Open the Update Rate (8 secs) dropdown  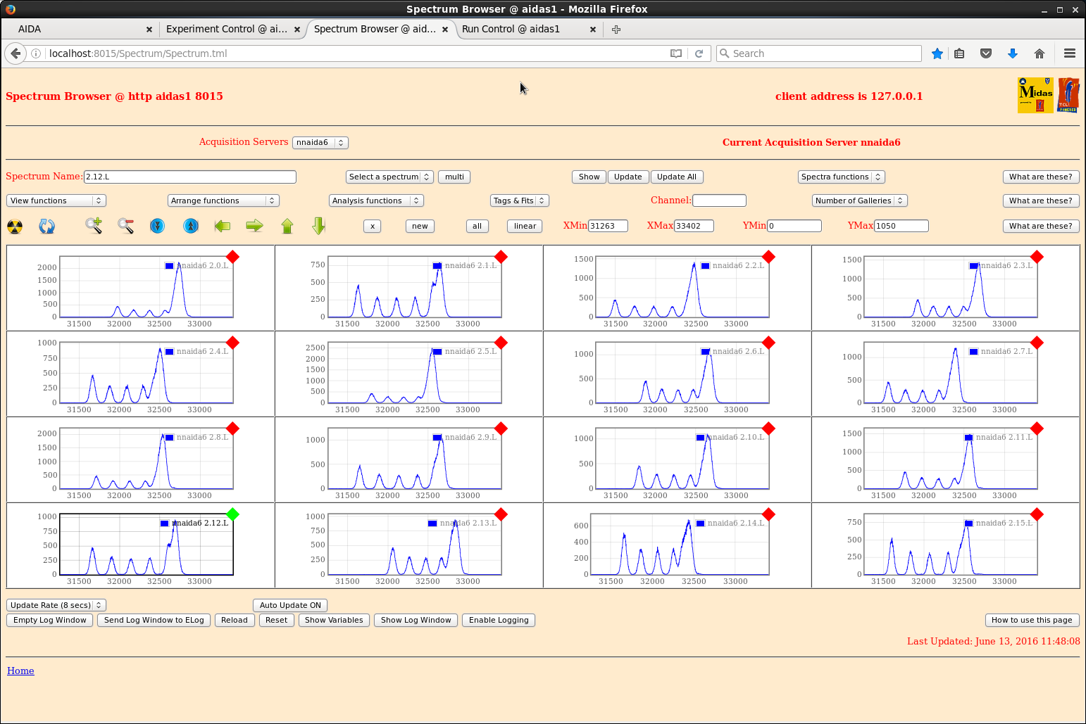[x=56, y=605]
